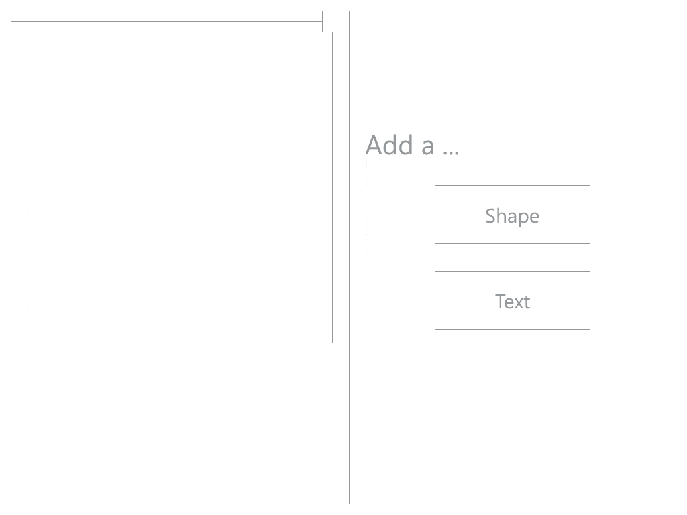Click the right-side Add panel background
Viewport: 687px width, 515px height.
click(x=512, y=416)
